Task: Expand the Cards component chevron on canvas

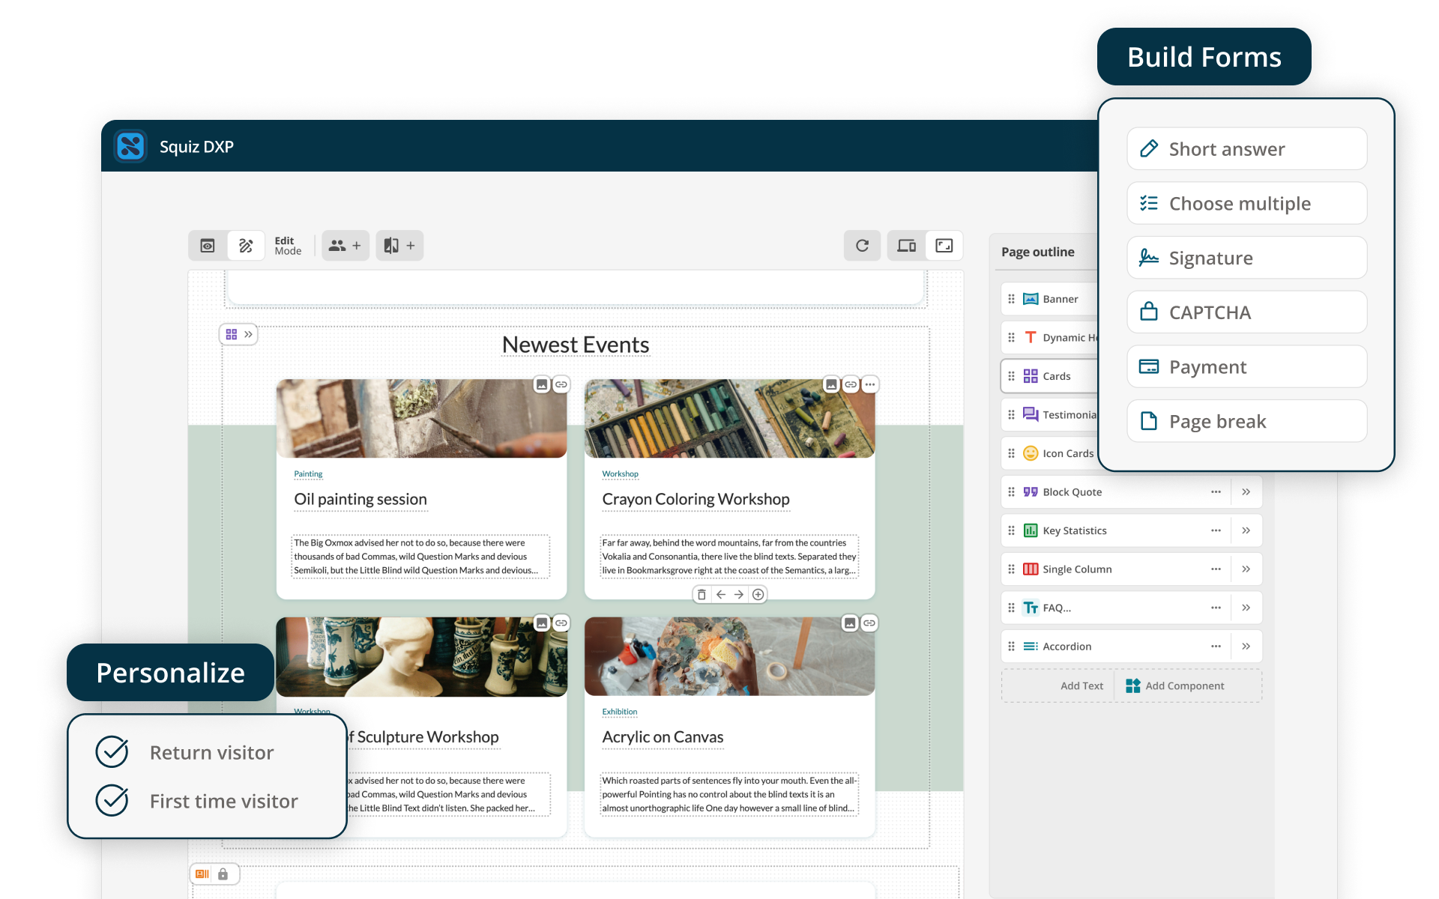Action: point(248,334)
